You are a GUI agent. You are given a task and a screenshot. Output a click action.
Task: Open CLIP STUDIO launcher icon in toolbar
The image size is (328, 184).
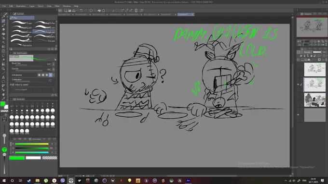click(60, 11)
